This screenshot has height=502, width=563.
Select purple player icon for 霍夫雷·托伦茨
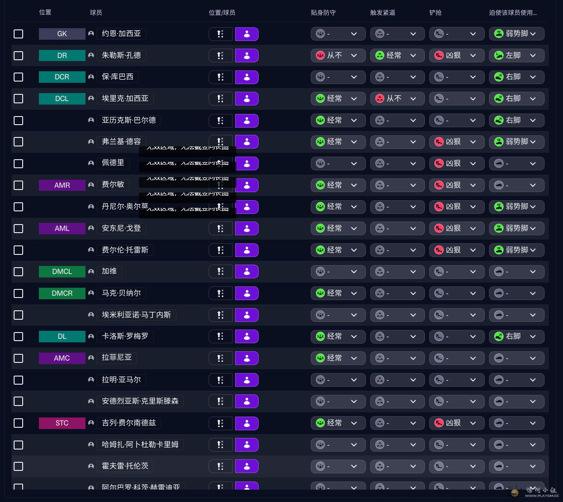click(247, 466)
